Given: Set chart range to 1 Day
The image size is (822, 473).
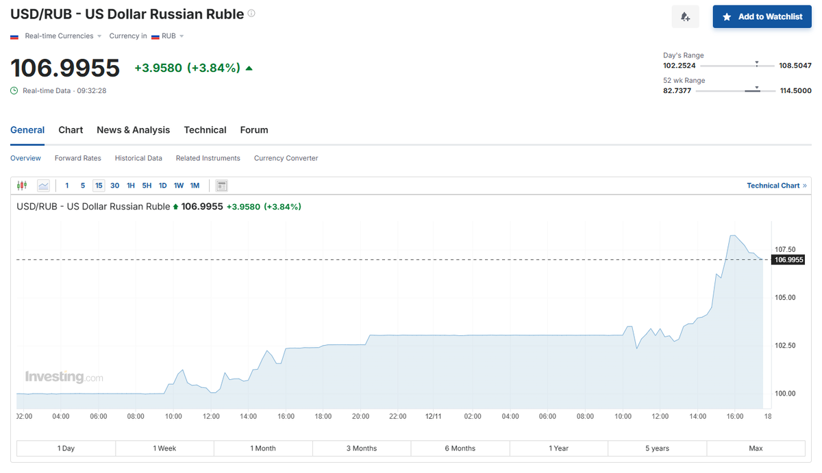Looking at the screenshot, I should 66,448.
